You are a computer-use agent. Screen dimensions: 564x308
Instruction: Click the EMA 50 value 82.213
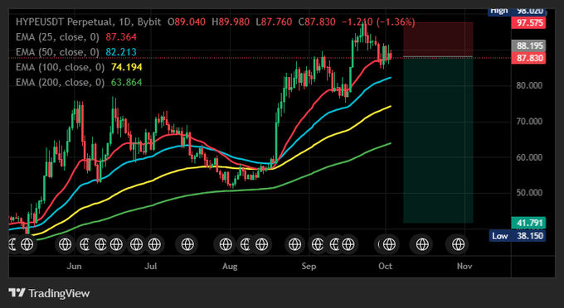(121, 52)
